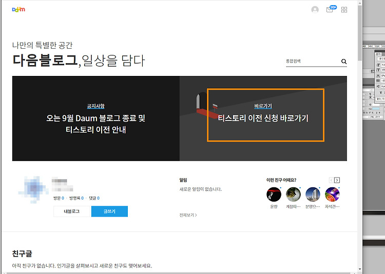Click the light blue color swatch in Photoshop
The height and width of the screenshot is (274, 385).
pos(376,109)
